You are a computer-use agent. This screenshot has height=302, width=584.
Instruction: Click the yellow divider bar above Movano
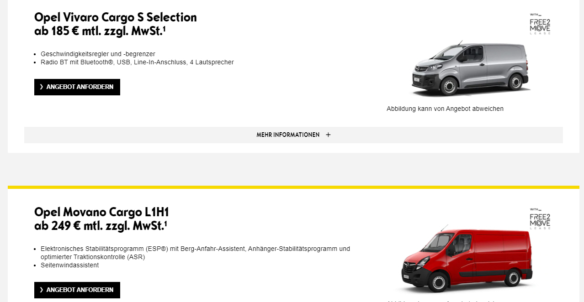[293, 187]
